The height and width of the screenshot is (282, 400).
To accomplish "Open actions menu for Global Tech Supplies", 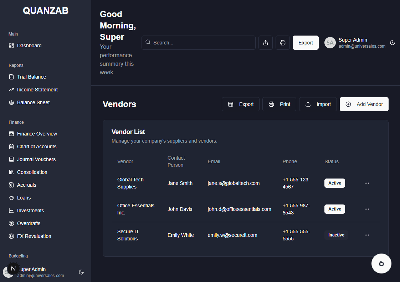I will coord(367,183).
